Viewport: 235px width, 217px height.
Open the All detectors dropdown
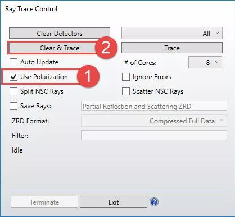172,33
